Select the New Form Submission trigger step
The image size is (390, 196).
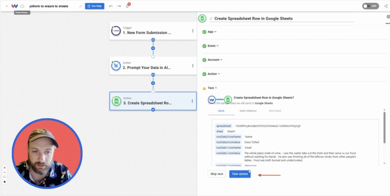(x=153, y=31)
